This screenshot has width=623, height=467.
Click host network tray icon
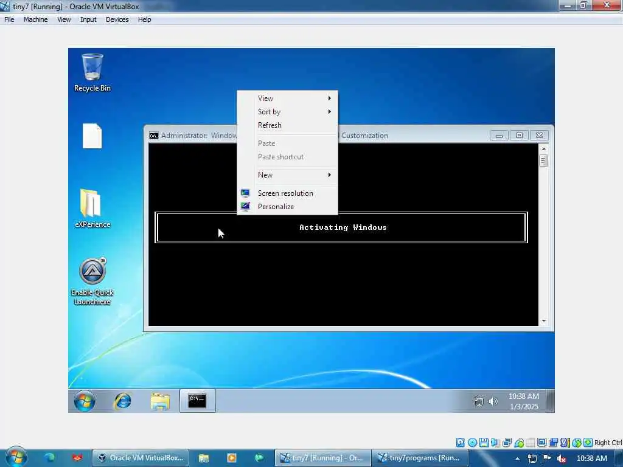coord(532,458)
